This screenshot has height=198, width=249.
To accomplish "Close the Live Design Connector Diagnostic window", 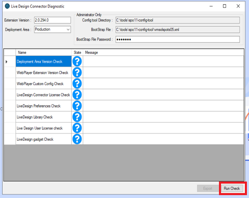I will coord(238,6).
